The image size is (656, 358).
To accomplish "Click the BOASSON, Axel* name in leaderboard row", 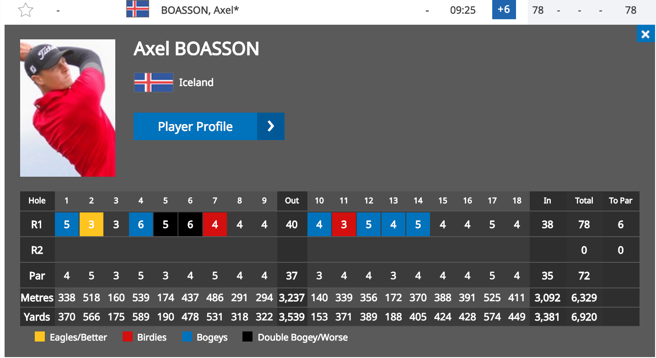I will [x=200, y=10].
